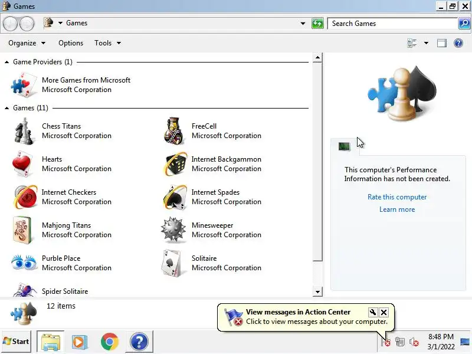Click the network tray icon
Image resolution: width=472 pixels, height=354 pixels.
coord(400,342)
